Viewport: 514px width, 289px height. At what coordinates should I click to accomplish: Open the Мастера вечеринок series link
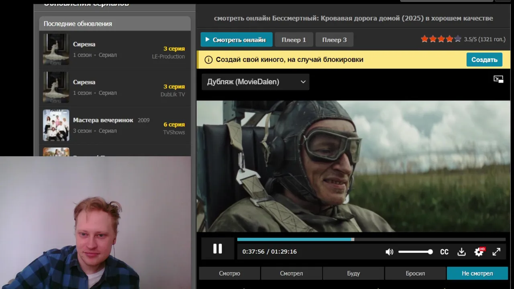point(103,120)
